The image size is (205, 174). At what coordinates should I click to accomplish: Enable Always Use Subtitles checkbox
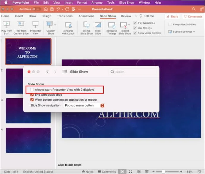coord(170,24)
